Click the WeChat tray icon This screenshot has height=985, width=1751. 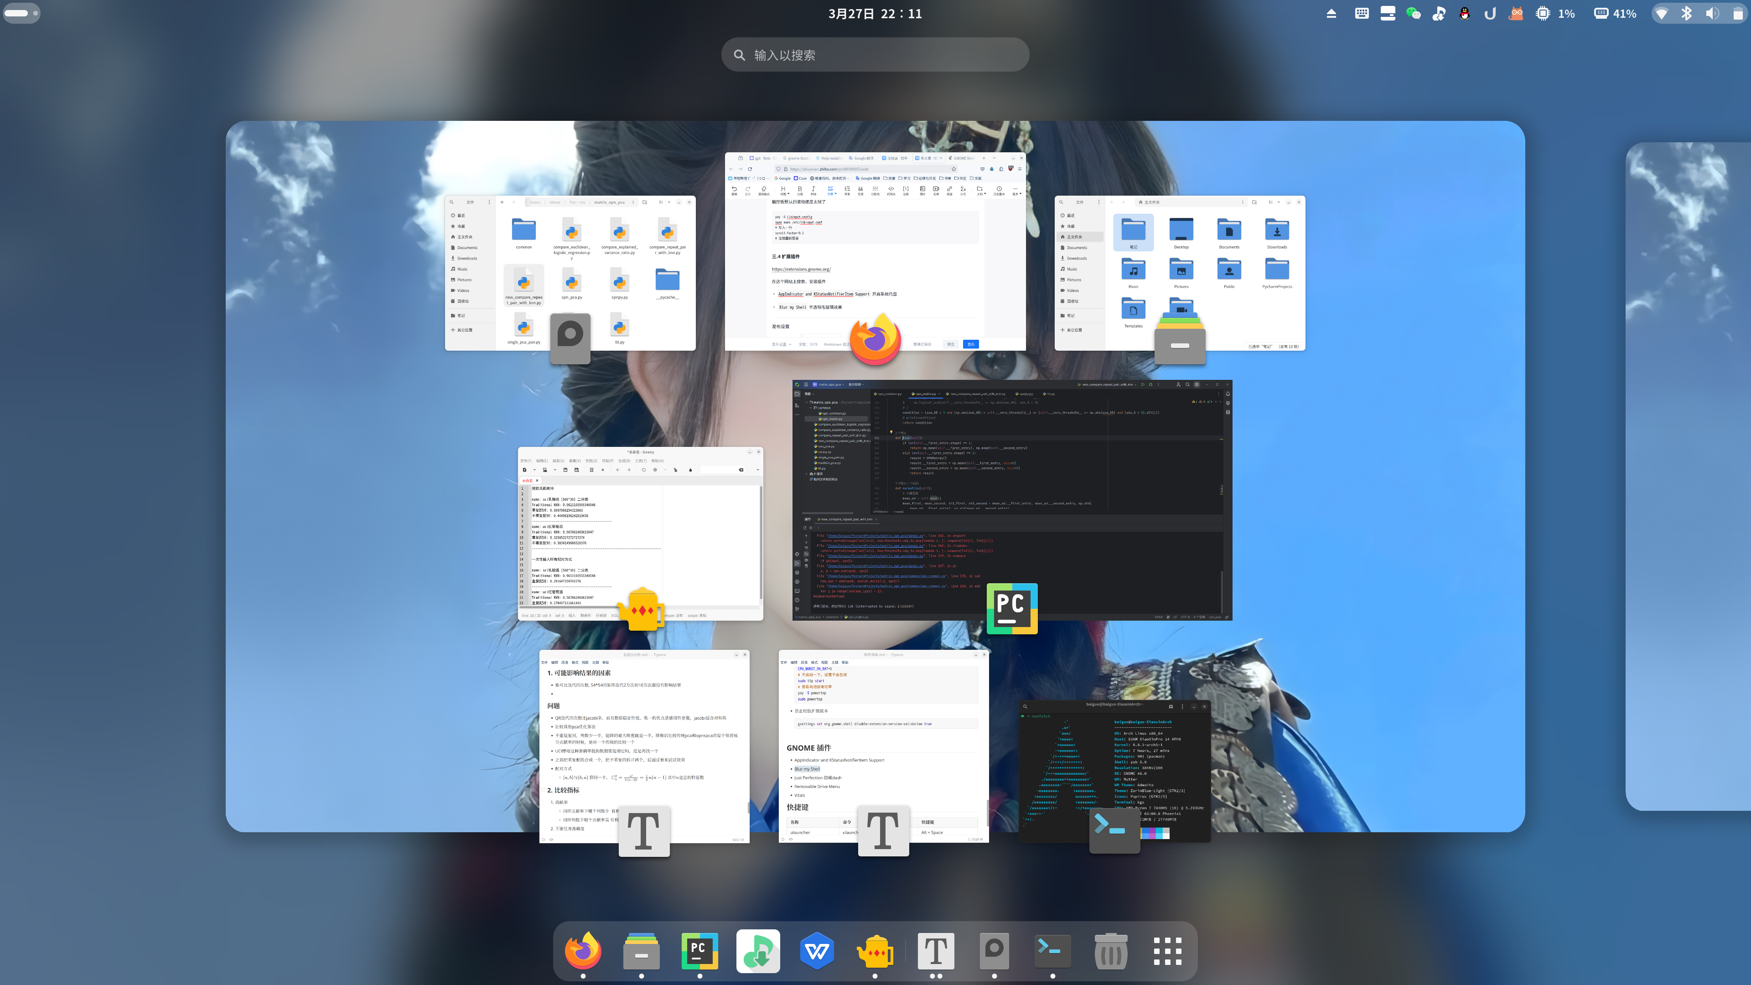point(1413,14)
